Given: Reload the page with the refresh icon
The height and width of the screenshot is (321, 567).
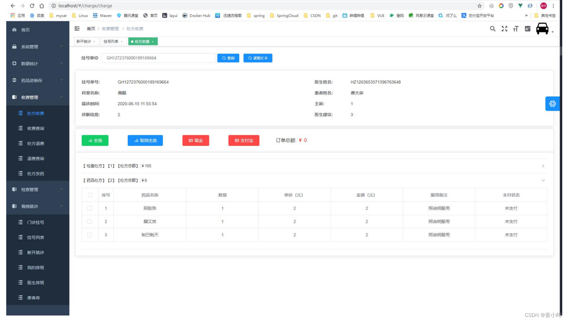Looking at the screenshot, I should (x=32, y=6).
